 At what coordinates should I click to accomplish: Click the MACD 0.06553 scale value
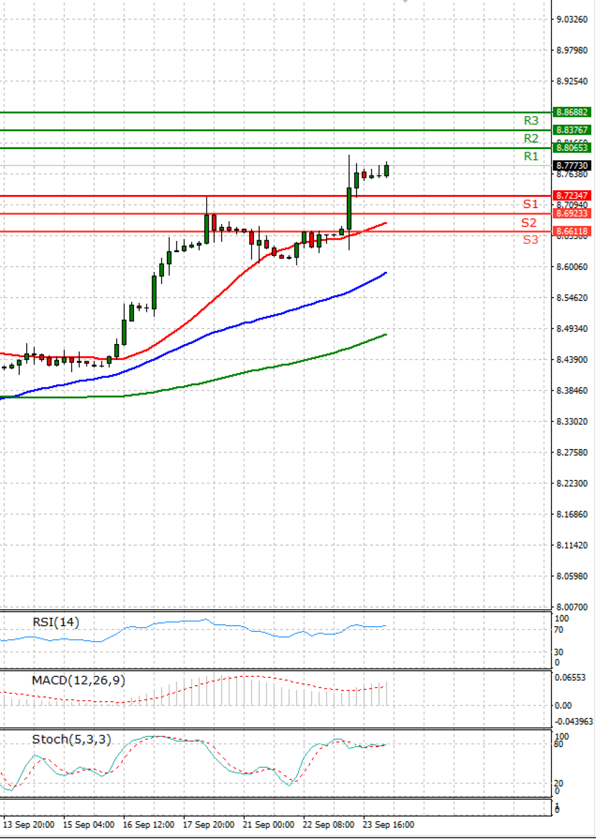(570, 677)
